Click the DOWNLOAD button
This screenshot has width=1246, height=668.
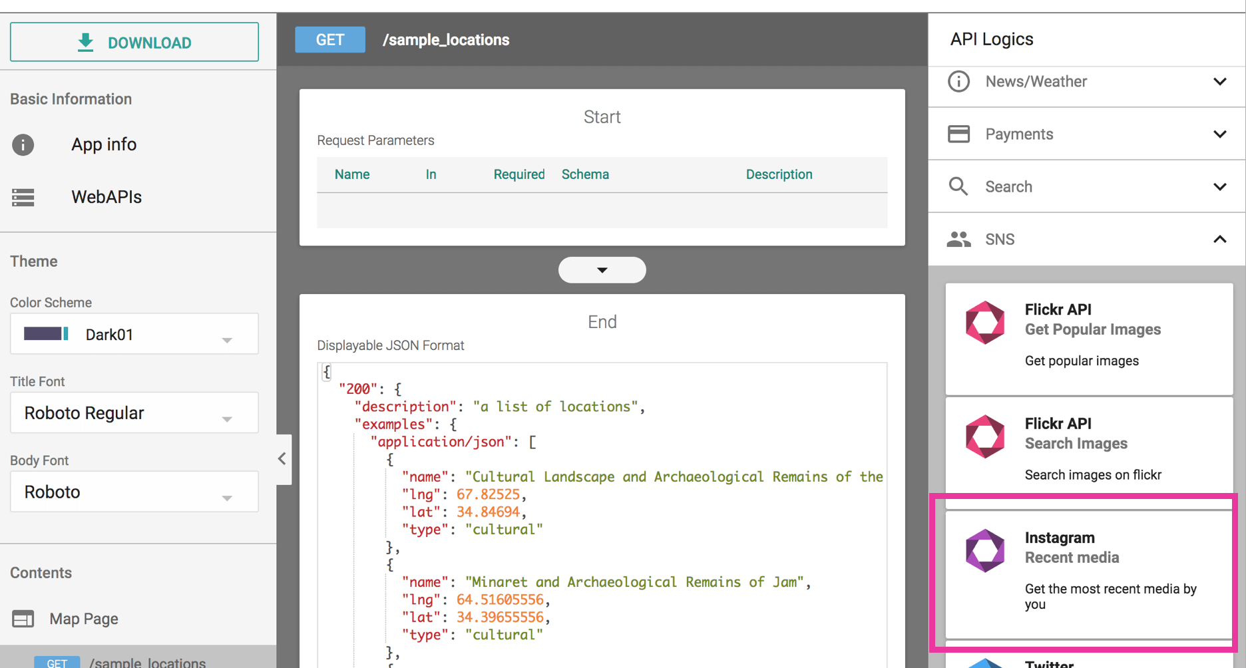point(134,42)
